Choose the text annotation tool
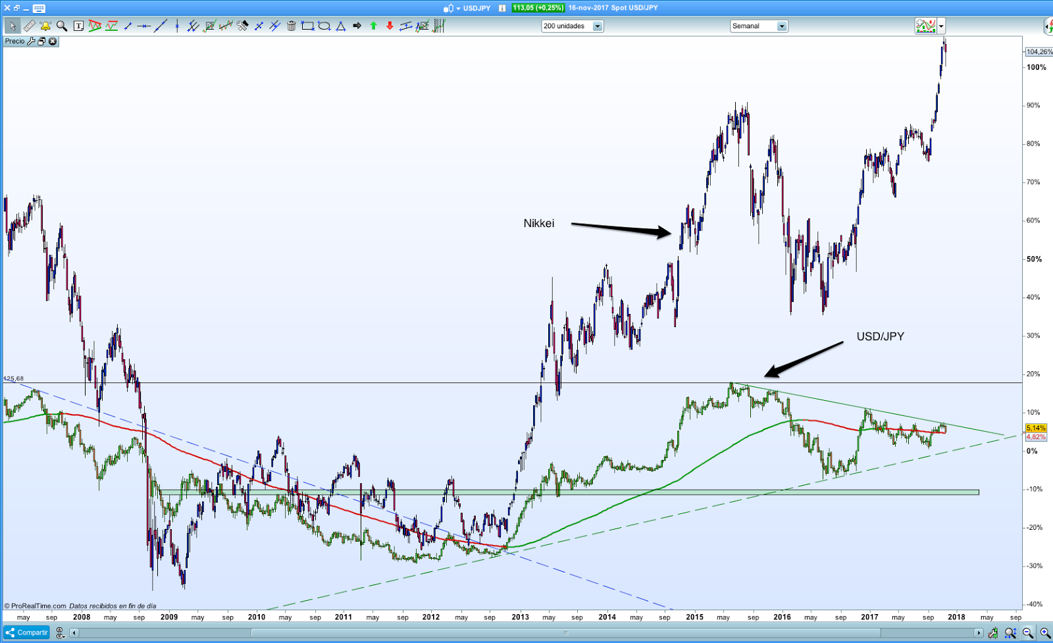The height and width of the screenshot is (643, 1053). 78,26
